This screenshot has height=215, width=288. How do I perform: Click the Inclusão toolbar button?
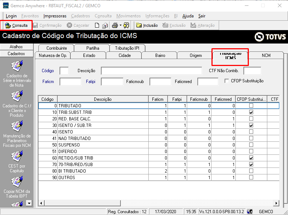point(147,25)
